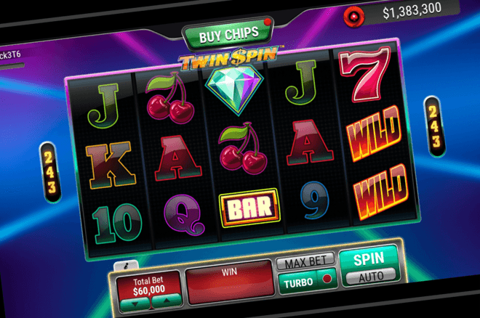Increase total bet with up arrow
Viewport: 480px width, 318px height.
[x=167, y=301]
